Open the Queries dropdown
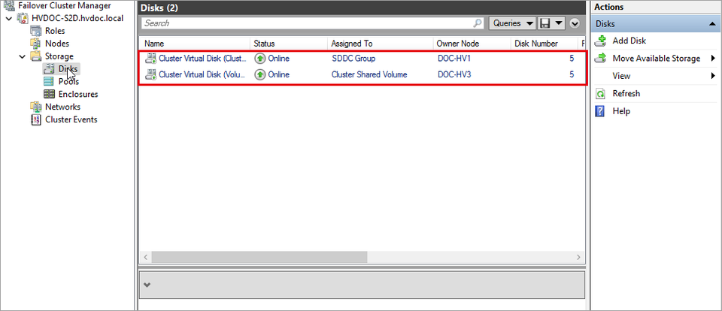722x311 pixels. pos(512,23)
